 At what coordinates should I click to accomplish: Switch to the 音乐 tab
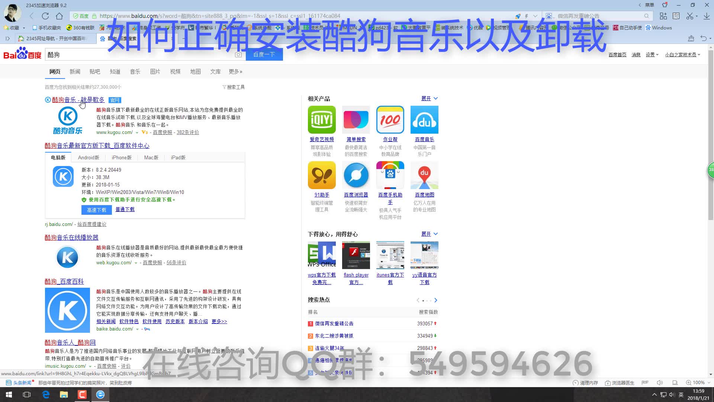135,71
